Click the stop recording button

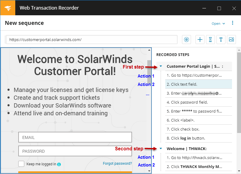click(x=187, y=40)
